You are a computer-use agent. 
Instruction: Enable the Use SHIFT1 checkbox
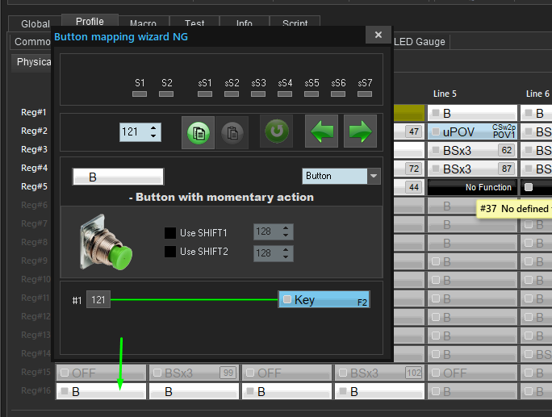pos(170,233)
